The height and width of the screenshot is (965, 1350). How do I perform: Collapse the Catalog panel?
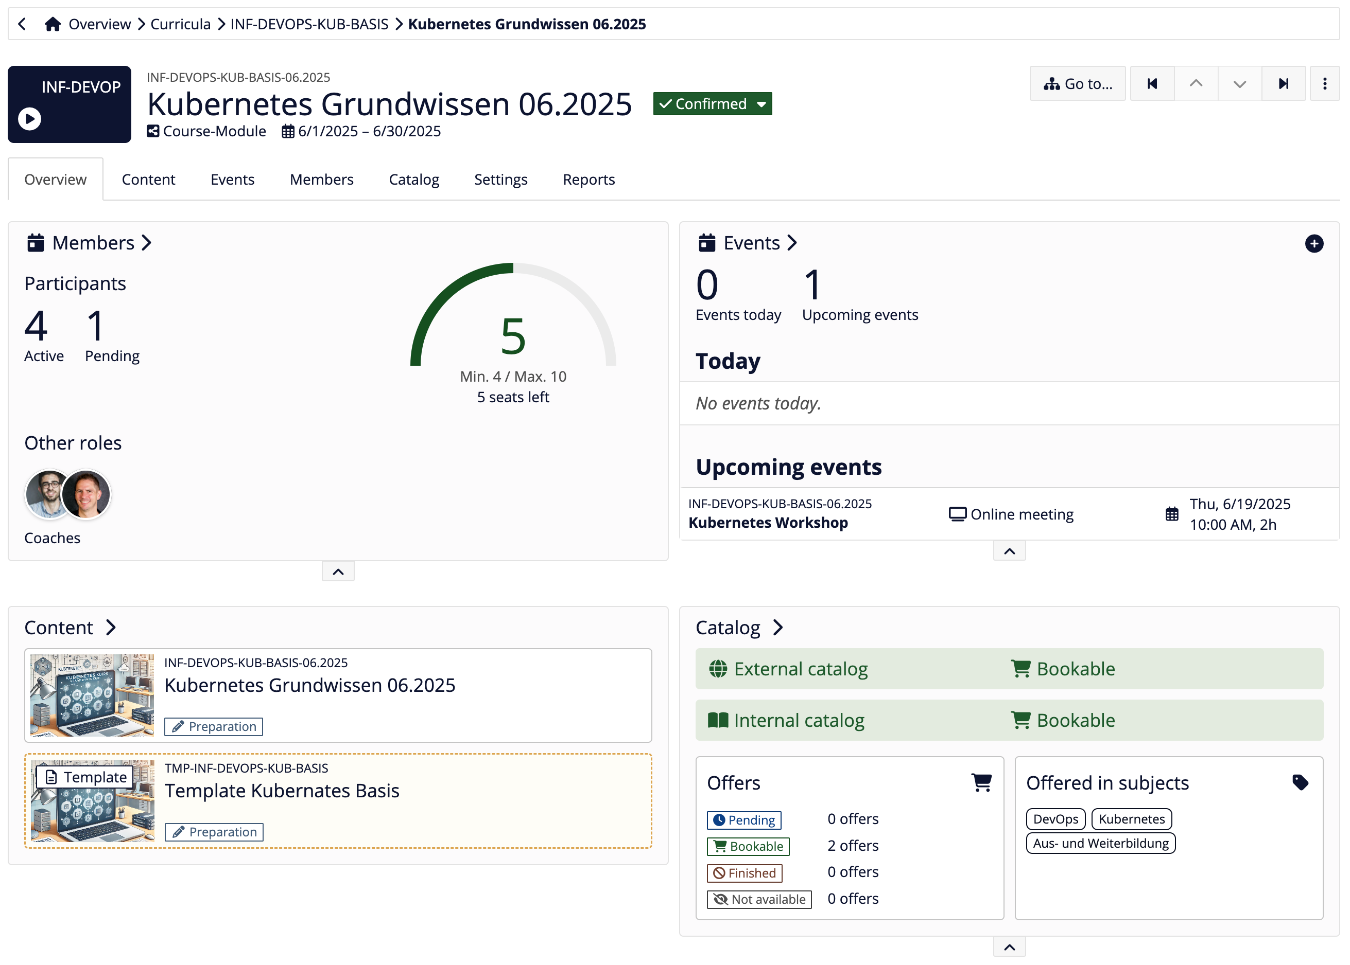point(1009,946)
